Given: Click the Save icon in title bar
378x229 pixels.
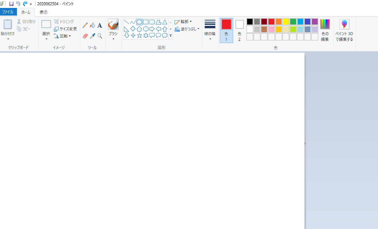Looking at the screenshot, I should coord(11,4).
